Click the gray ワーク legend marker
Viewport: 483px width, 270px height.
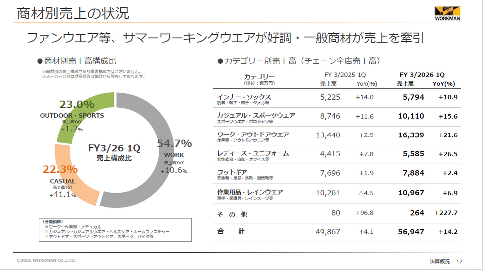point(46,227)
